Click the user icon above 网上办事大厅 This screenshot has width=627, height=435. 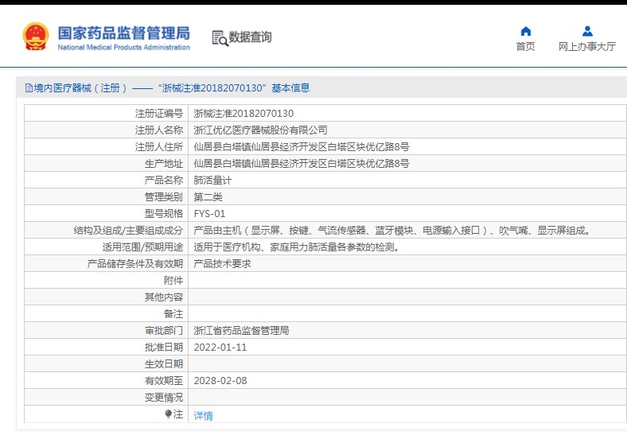click(x=587, y=31)
